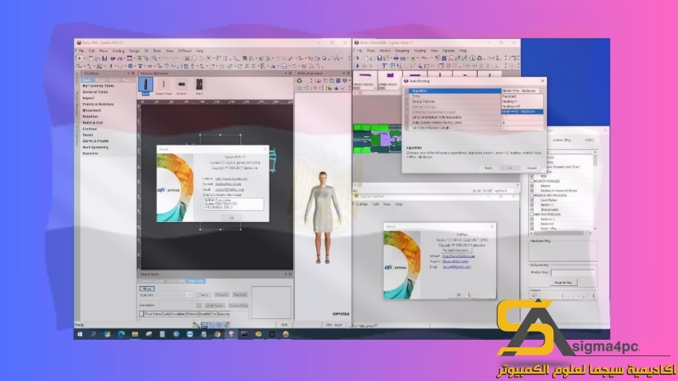This screenshot has width=678, height=381.
Task: Switch to Pieces Table tab
Action: click(176, 281)
